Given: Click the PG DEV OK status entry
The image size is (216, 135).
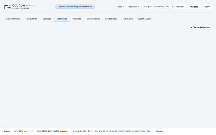Looking at the screenshot, I should pyautogui.click(x=100, y=131).
